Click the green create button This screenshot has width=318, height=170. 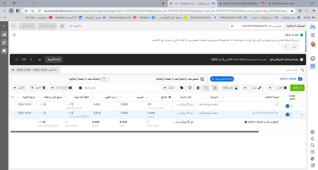(297, 88)
